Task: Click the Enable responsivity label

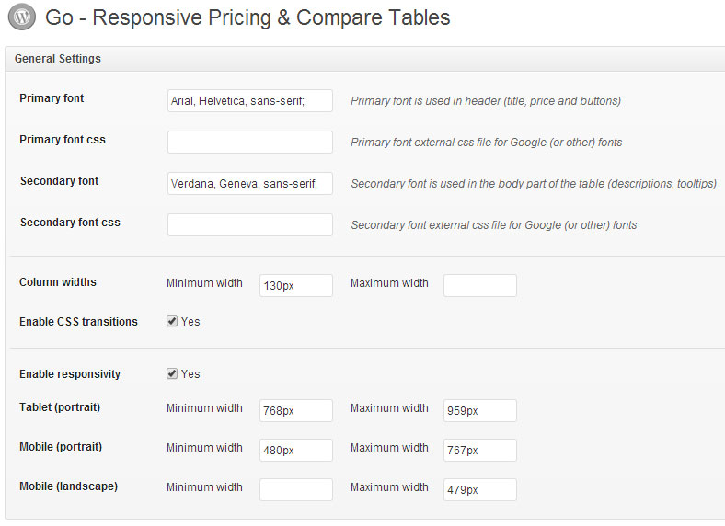Action: click(x=70, y=374)
